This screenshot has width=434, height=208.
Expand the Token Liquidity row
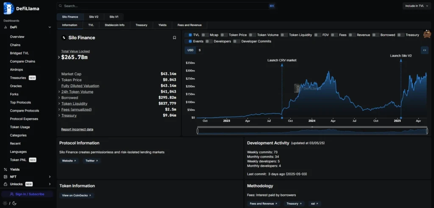click(59, 104)
